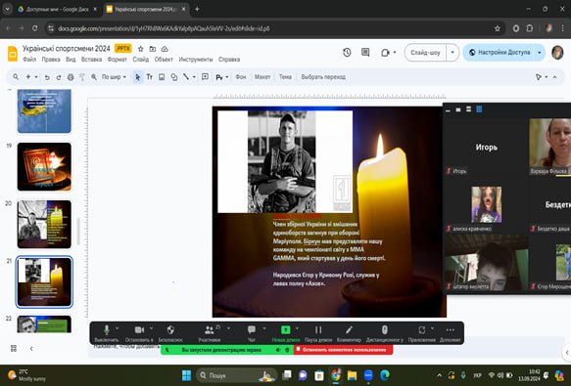This screenshot has height=386, width=571.
Task: Select the arrow cursor tool
Action: [138, 77]
